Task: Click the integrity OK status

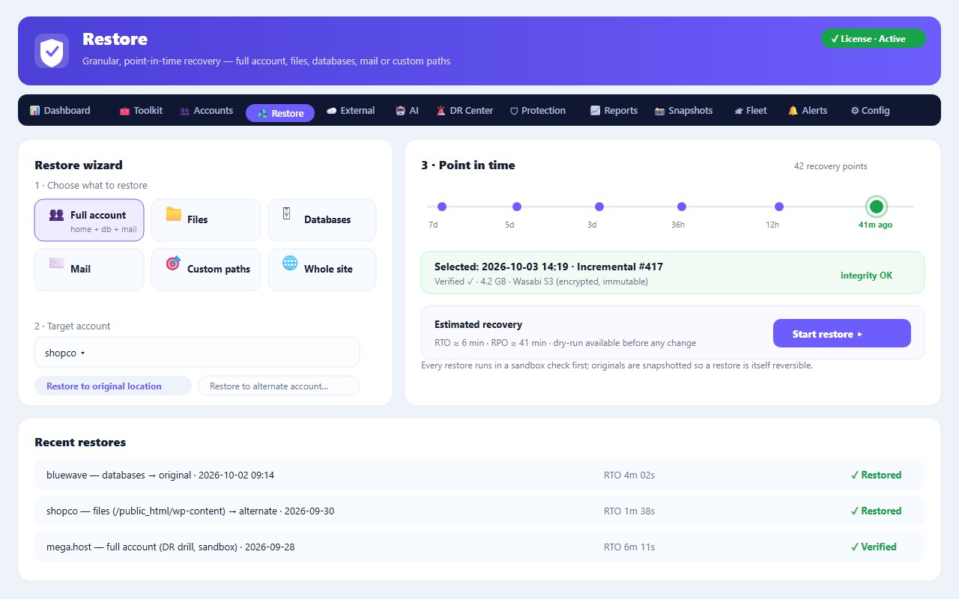Action: point(866,276)
